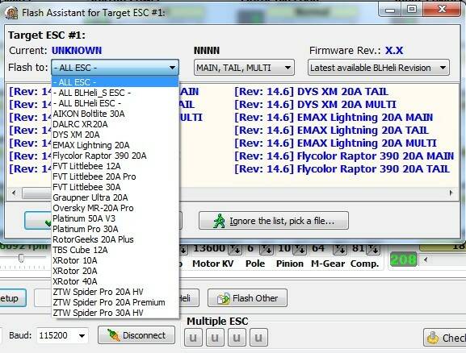
Task: Choose XRotor 10A in the list
Action: (x=115, y=260)
